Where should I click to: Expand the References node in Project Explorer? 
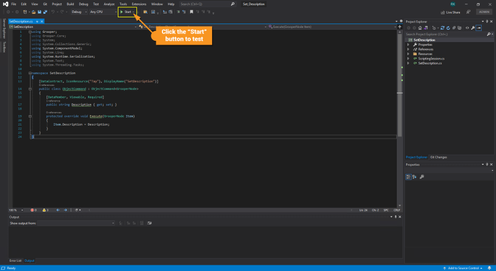(x=408, y=49)
